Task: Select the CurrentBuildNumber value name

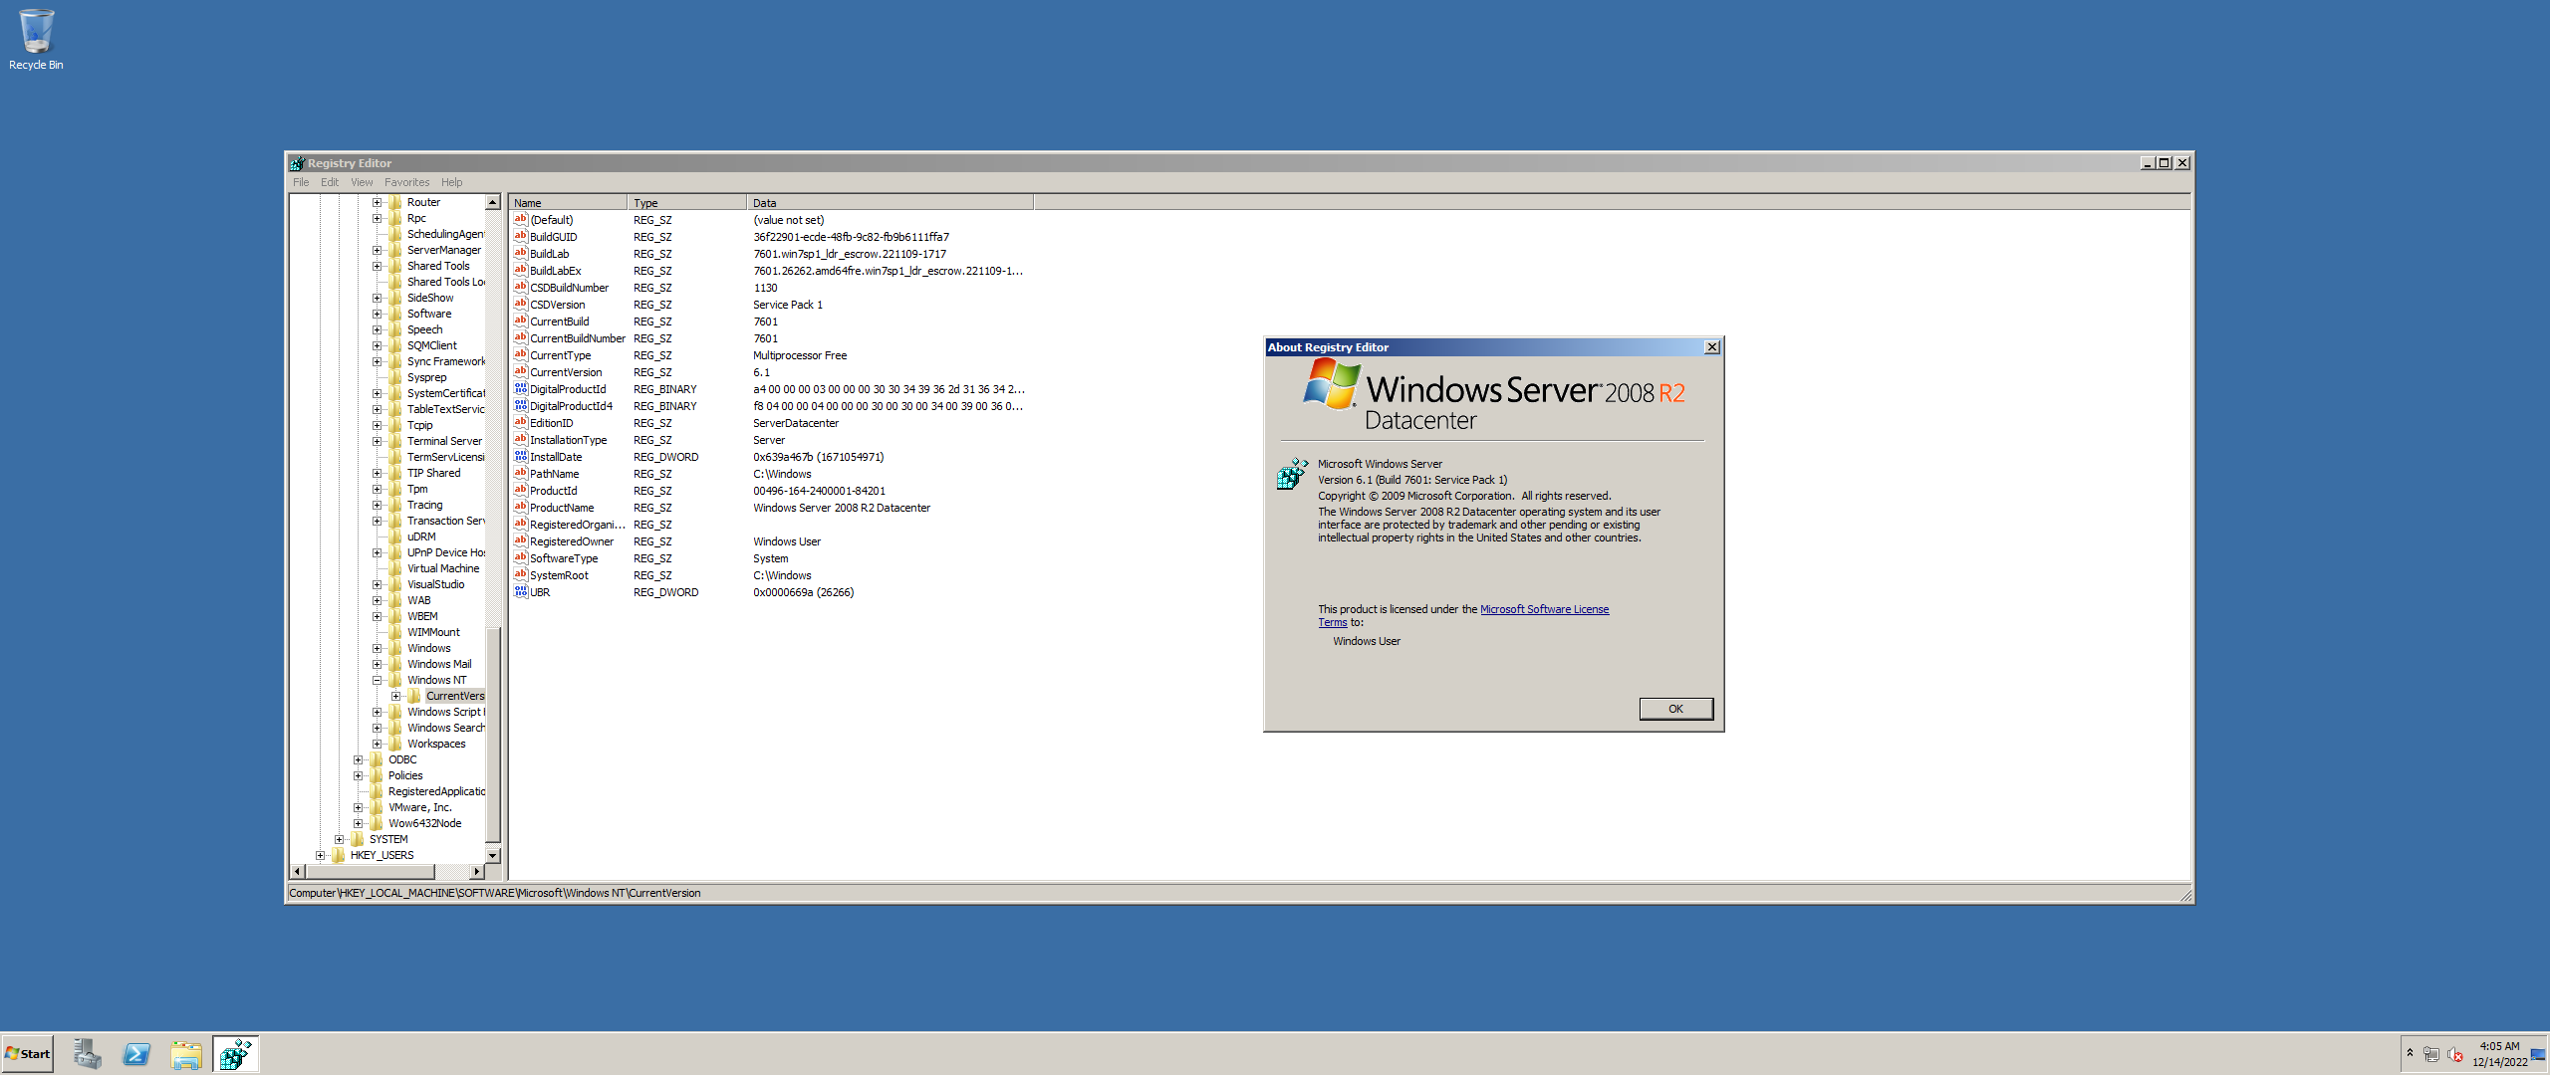Action: [x=577, y=338]
